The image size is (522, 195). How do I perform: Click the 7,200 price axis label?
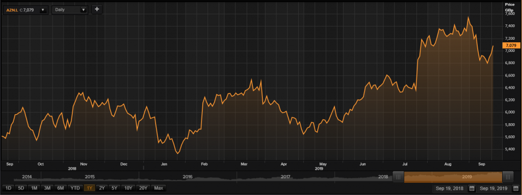click(x=510, y=38)
